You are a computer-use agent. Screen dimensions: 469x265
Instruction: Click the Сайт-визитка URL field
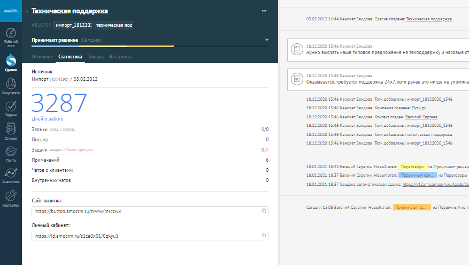click(144, 211)
